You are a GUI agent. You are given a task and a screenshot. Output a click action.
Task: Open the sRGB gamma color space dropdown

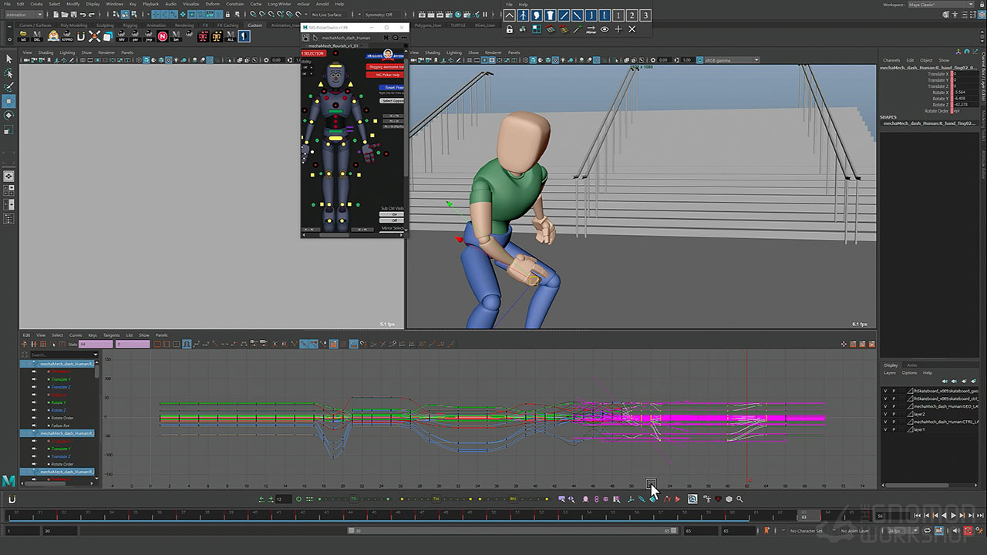pos(730,60)
